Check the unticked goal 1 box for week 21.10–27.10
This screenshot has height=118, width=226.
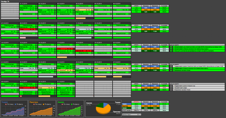point(171,66)
